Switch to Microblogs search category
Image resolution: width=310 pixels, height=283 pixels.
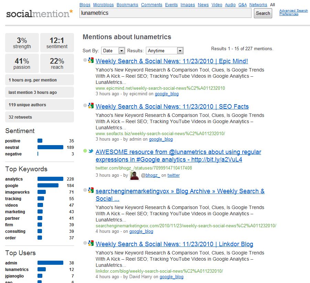tap(104, 5)
